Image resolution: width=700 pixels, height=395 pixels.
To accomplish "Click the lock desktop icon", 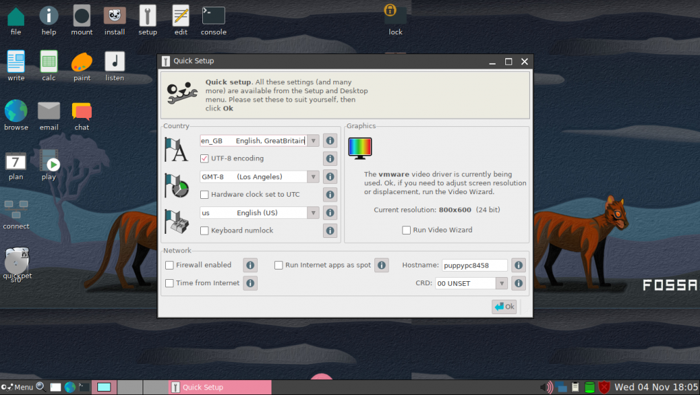I will pos(395,20).
